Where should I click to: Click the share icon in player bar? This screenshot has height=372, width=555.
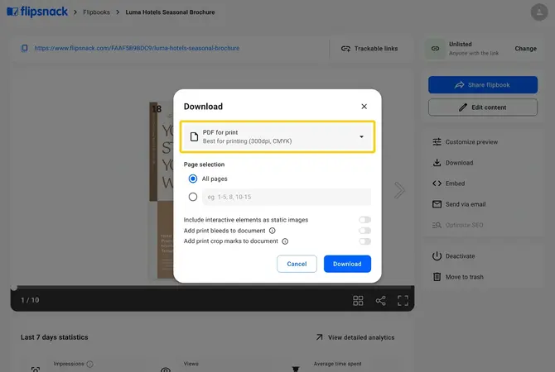(380, 301)
